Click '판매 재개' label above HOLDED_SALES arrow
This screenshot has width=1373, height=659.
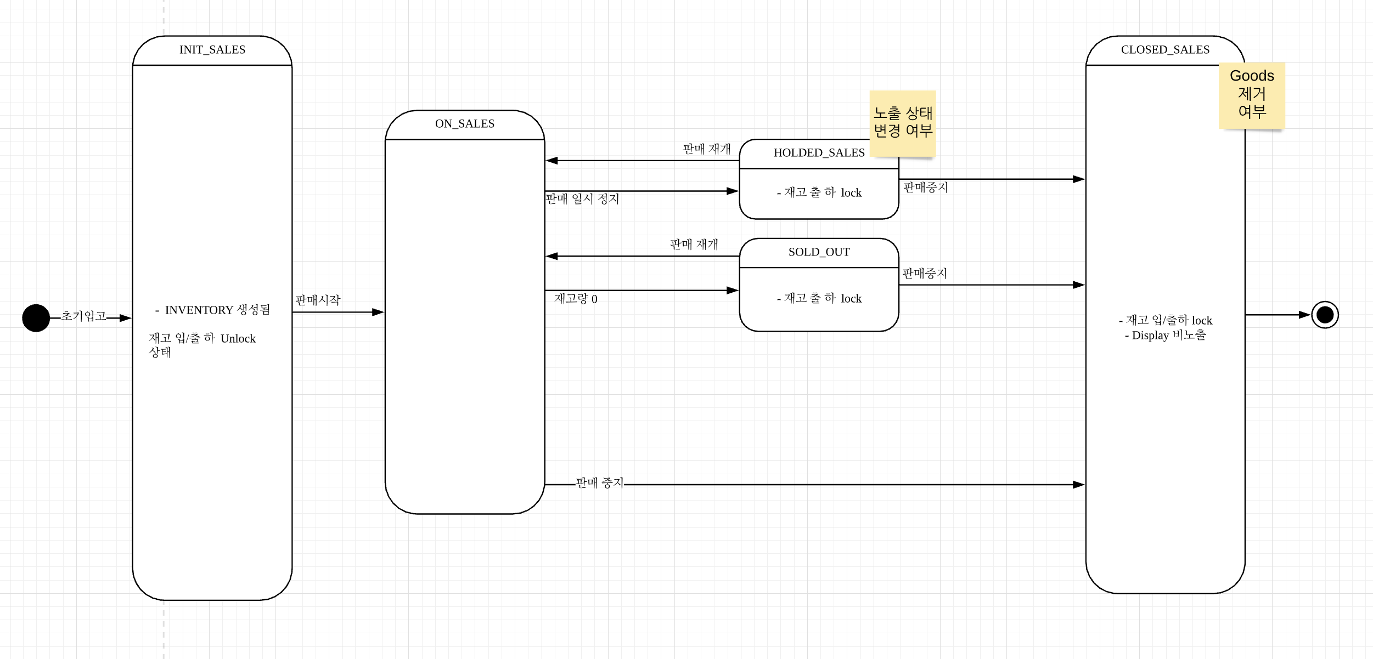pyautogui.click(x=706, y=149)
